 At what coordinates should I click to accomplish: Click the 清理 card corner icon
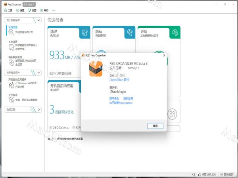click(x=85, y=33)
